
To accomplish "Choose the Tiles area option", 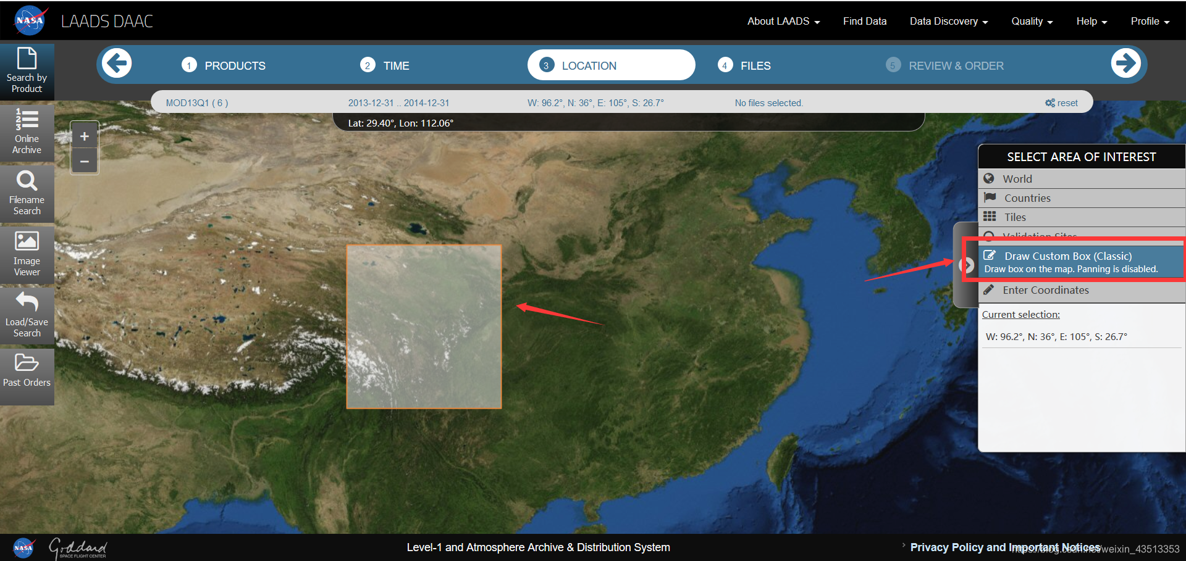I will pyautogui.click(x=1081, y=217).
